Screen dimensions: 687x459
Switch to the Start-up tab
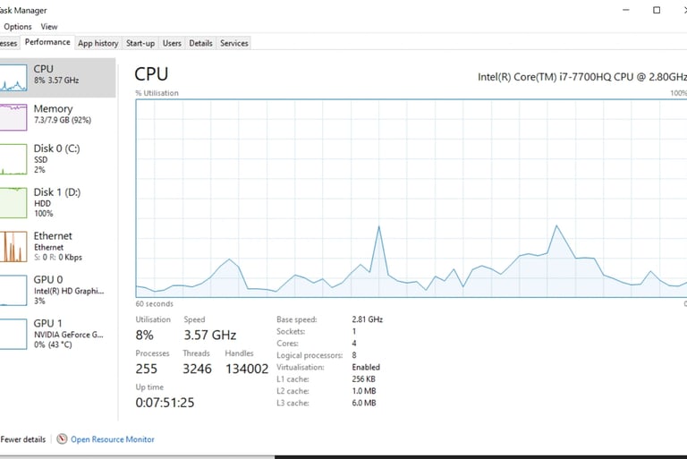tap(140, 43)
